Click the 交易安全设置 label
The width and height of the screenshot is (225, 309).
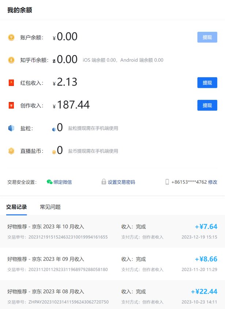22,182
